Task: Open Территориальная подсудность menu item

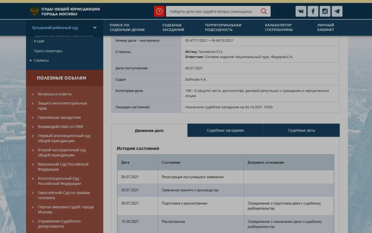Action: tap(223, 27)
